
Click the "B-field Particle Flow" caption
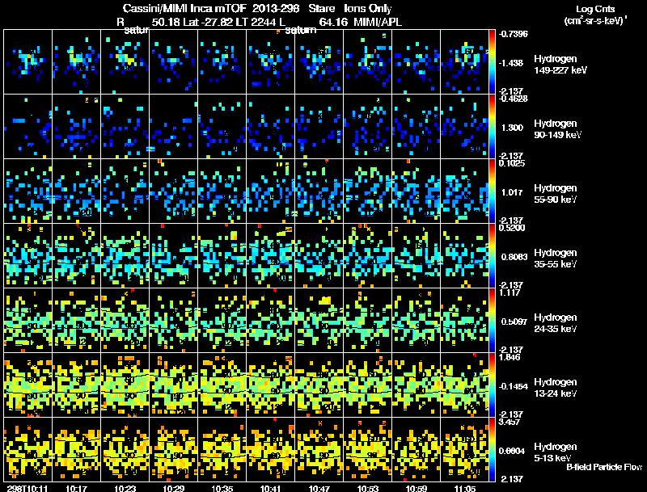coord(604,467)
